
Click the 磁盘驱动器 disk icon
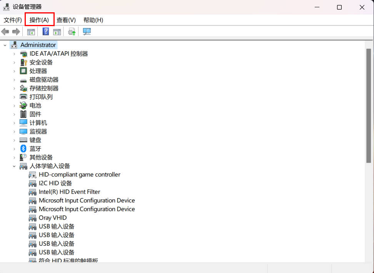(23, 80)
